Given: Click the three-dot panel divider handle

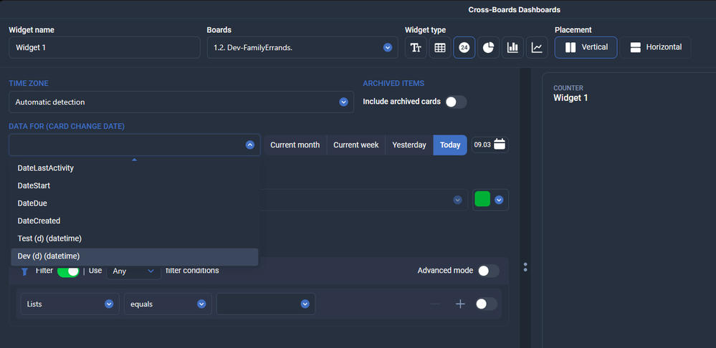Looking at the screenshot, I should (525, 267).
